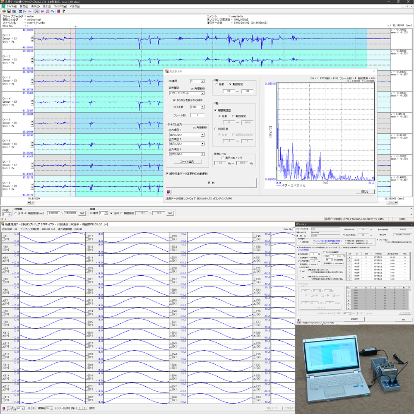Select Y軸 対数目盛 radio button

(215, 129)
